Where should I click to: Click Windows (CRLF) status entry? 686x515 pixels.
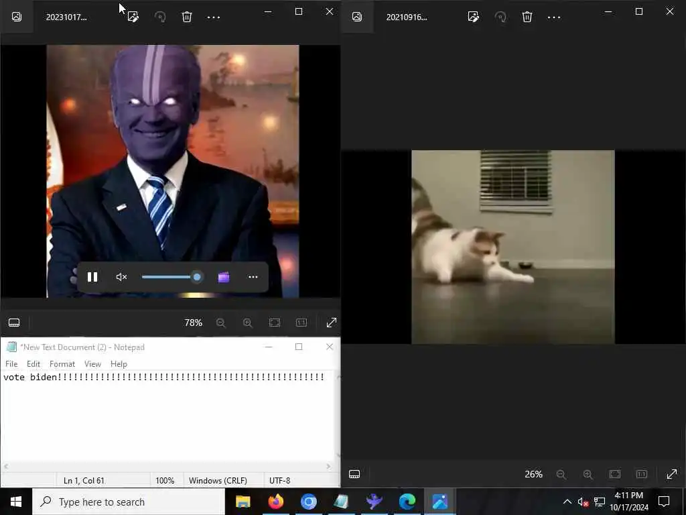218,480
